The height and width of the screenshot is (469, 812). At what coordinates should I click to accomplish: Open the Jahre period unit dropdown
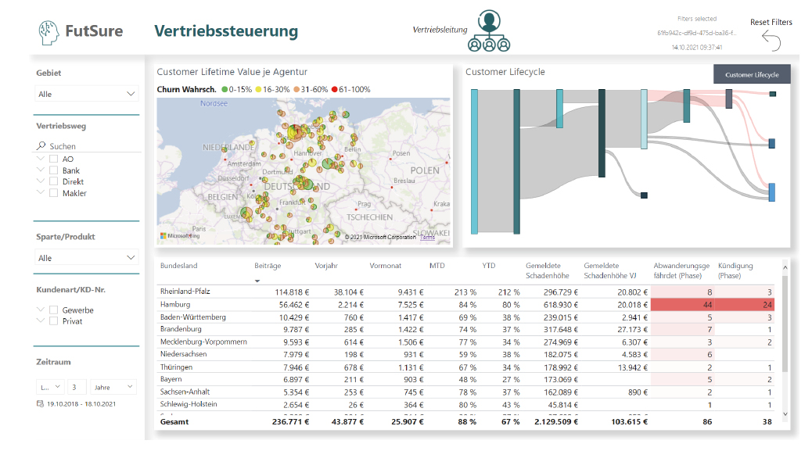tap(113, 387)
